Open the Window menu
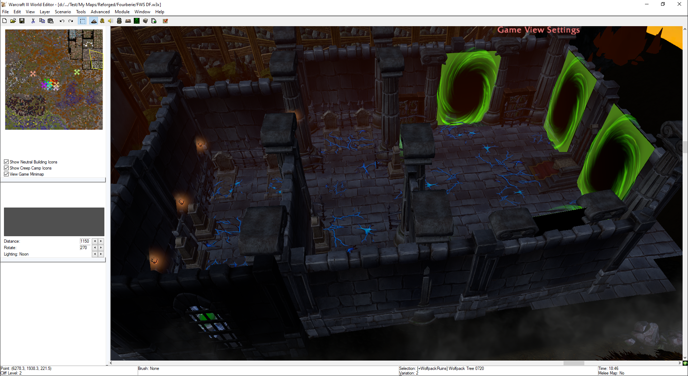 tap(142, 12)
